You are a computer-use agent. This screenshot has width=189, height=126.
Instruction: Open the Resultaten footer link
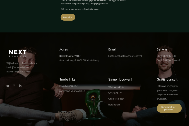114,105
